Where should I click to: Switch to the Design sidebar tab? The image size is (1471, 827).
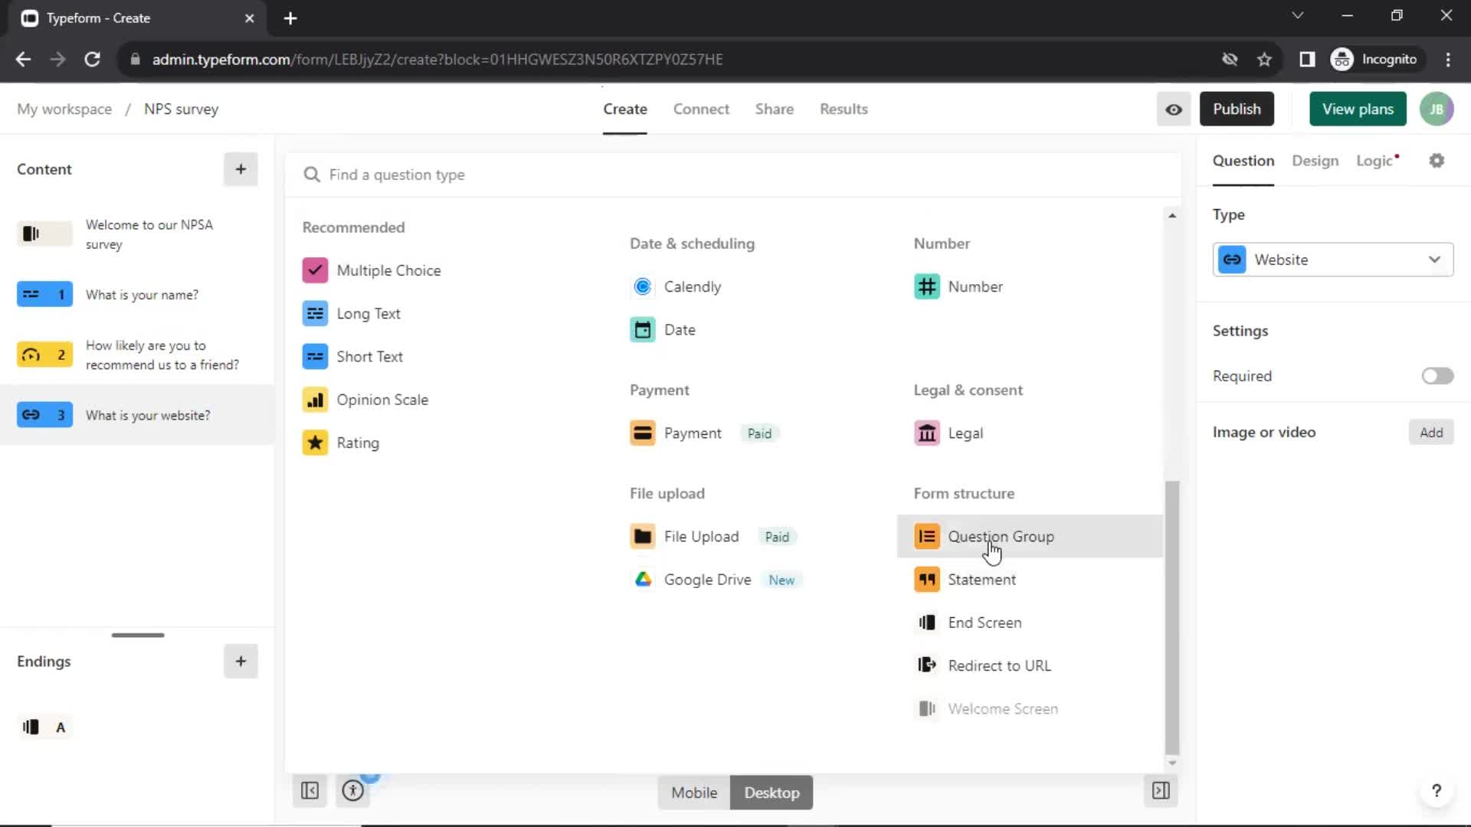(1315, 161)
